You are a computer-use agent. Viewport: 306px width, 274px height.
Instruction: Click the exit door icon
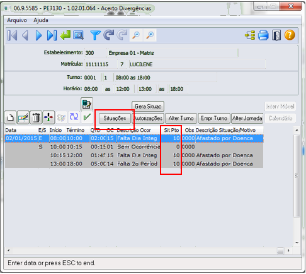[x=276, y=35]
